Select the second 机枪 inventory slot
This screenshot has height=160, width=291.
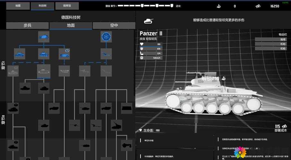[271, 49]
